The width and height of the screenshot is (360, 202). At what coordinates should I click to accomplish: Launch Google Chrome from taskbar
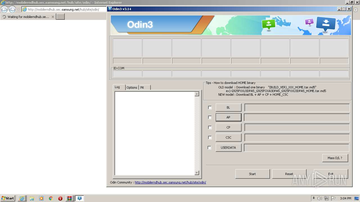tap(51, 198)
